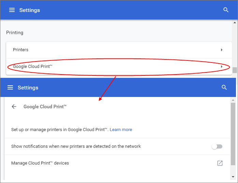Click the top Settings title text

click(x=30, y=10)
